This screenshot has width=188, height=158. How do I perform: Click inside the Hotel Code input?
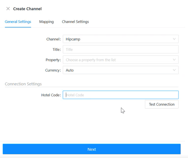pyautogui.click(x=121, y=95)
